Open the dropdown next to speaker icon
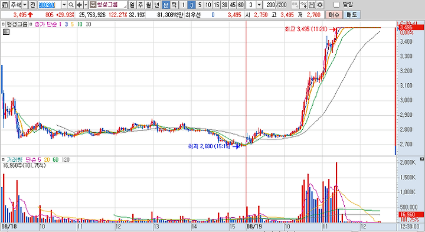This screenshot has width=425, height=232. [x=86, y=5]
